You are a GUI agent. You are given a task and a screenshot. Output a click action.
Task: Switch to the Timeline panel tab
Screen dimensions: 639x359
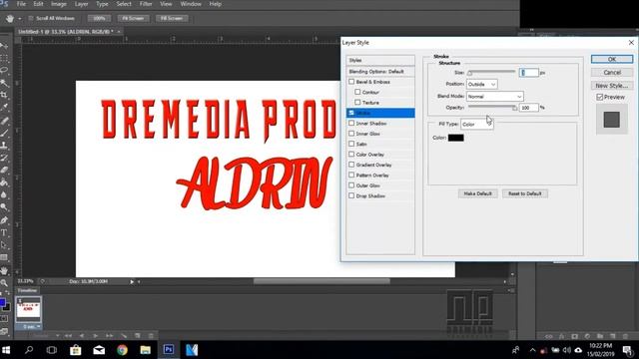click(28, 290)
